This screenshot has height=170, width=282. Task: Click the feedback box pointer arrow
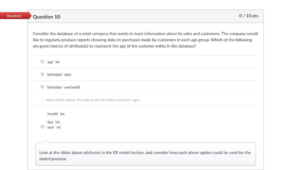(46, 141)
